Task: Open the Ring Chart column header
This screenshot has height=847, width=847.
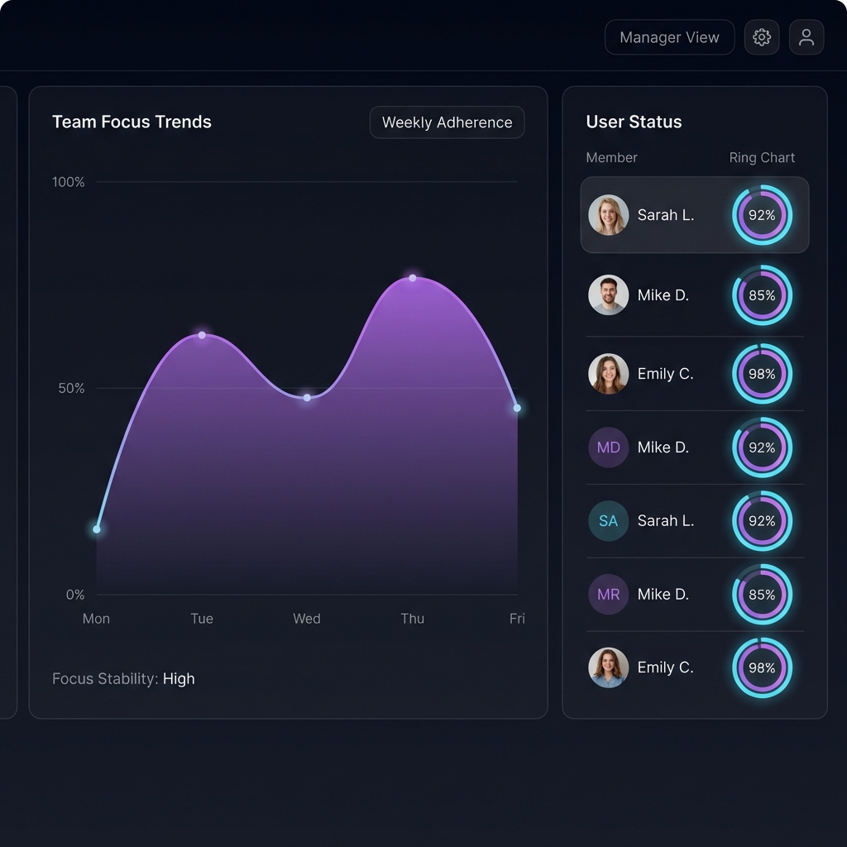Action: (x=762, y=157)
